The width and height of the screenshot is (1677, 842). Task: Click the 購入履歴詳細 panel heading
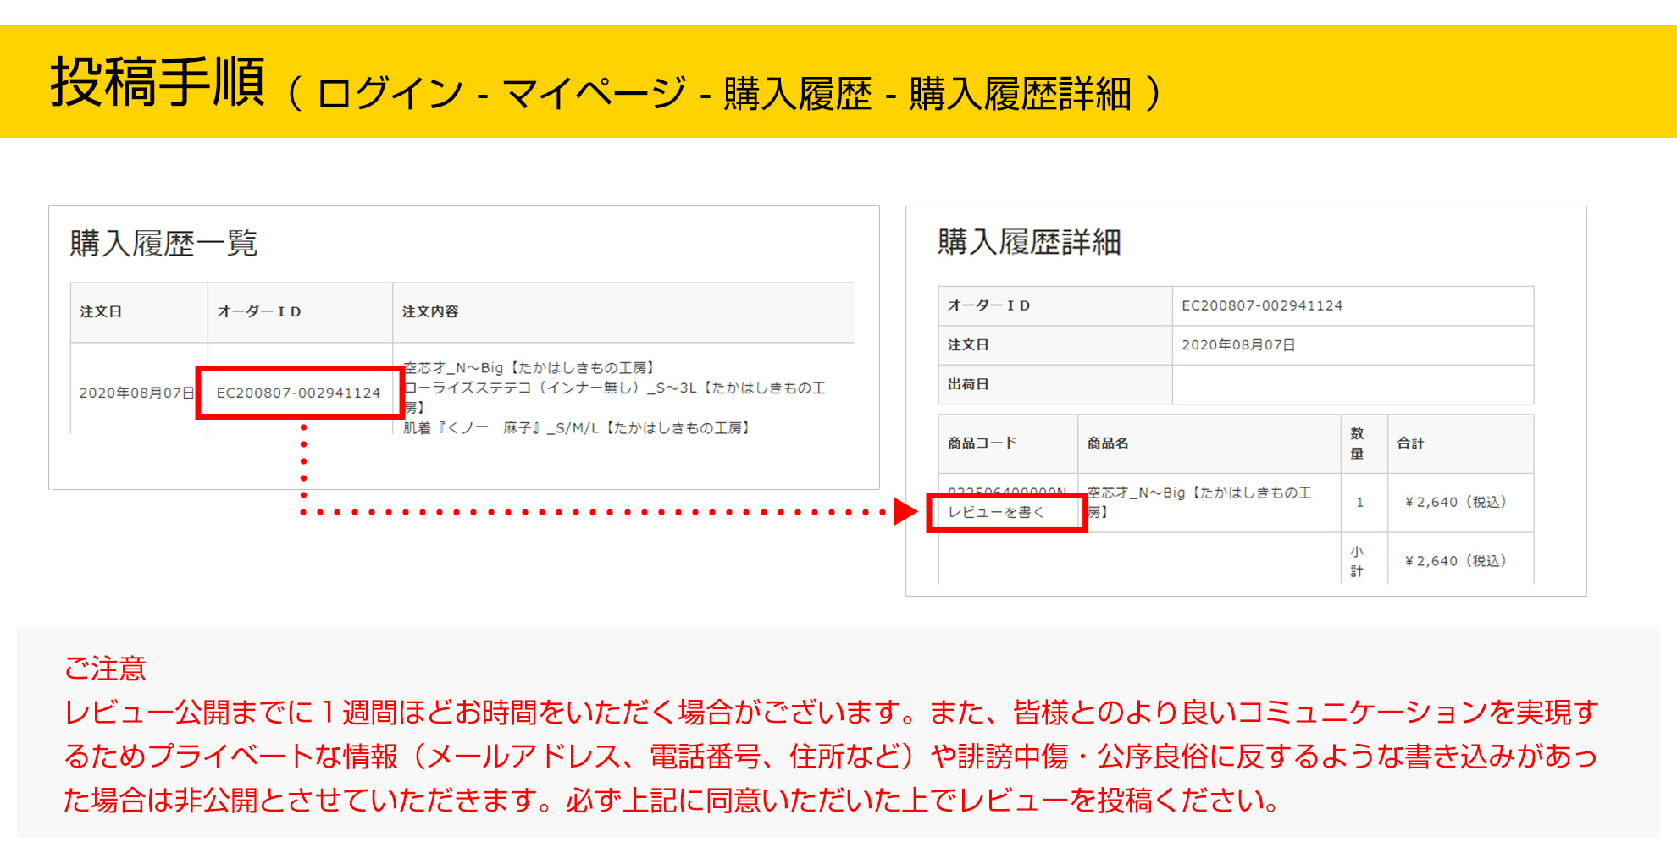click(1029, 242)
